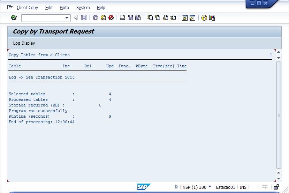Click the Create New Session icon
This screenshot has width=289, height=193.
[x=185, y=18]
